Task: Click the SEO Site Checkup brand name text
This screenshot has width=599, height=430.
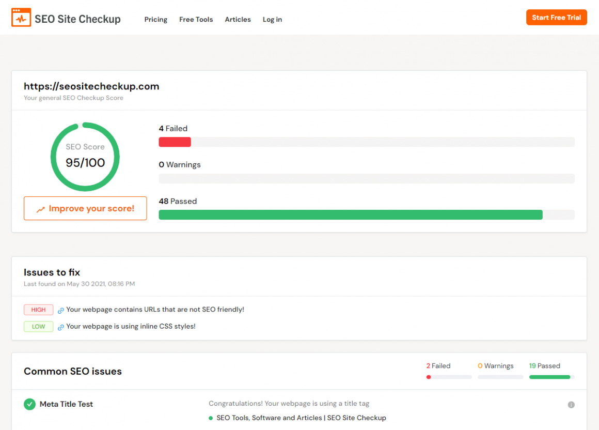Action: point(77,20)
